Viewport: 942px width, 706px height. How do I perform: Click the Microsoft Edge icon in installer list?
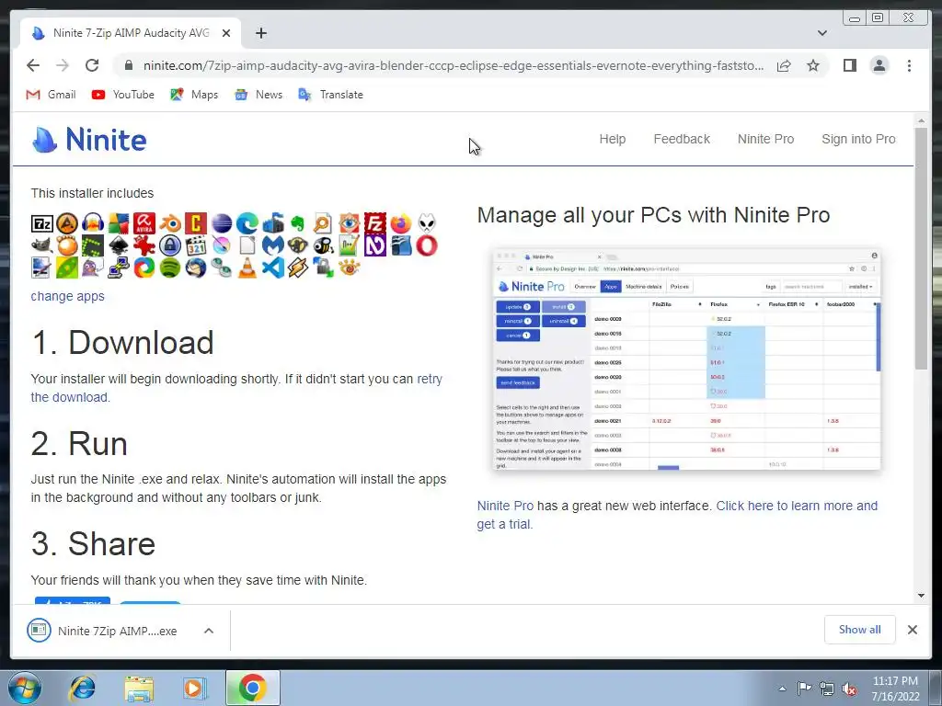[x=247, y=224]
